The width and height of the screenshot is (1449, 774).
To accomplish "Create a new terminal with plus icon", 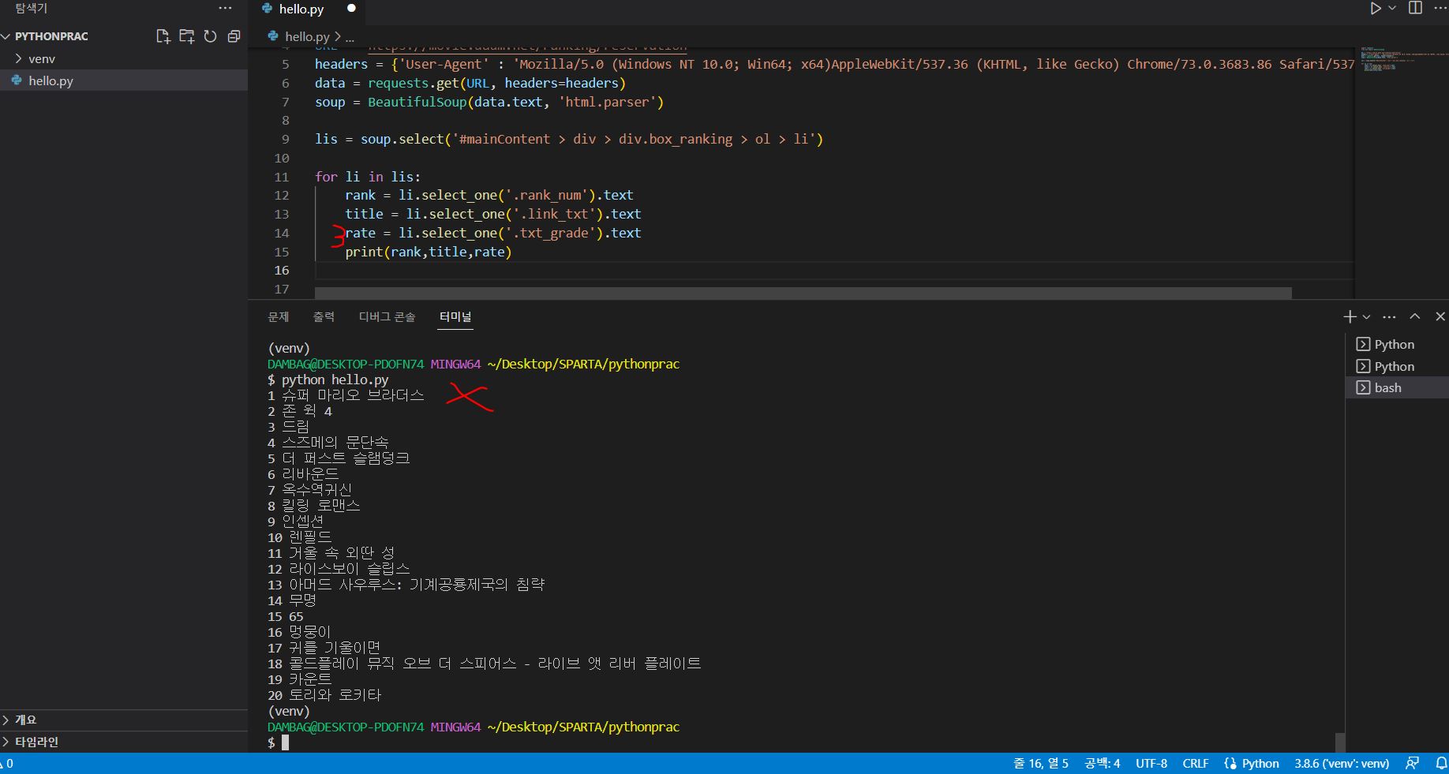I will (1350, 316).
